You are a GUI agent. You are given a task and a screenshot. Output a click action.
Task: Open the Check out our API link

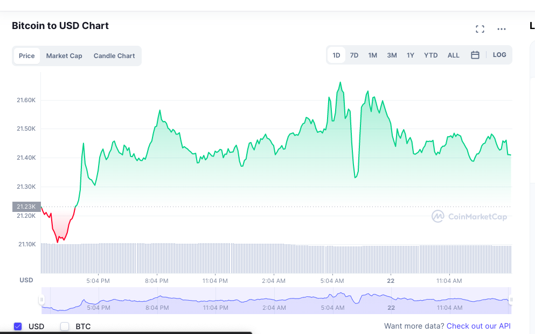tap(478, 326)
